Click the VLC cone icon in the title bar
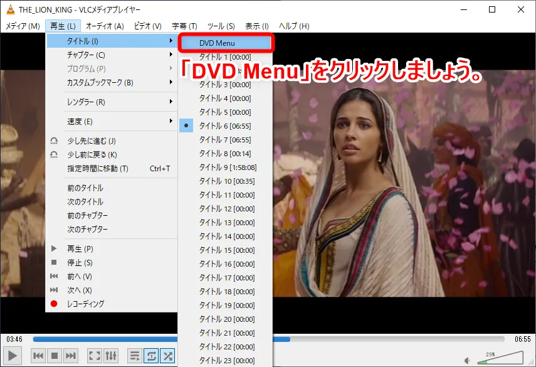Viewport: 536px width, 367px height. click(10, 9)
